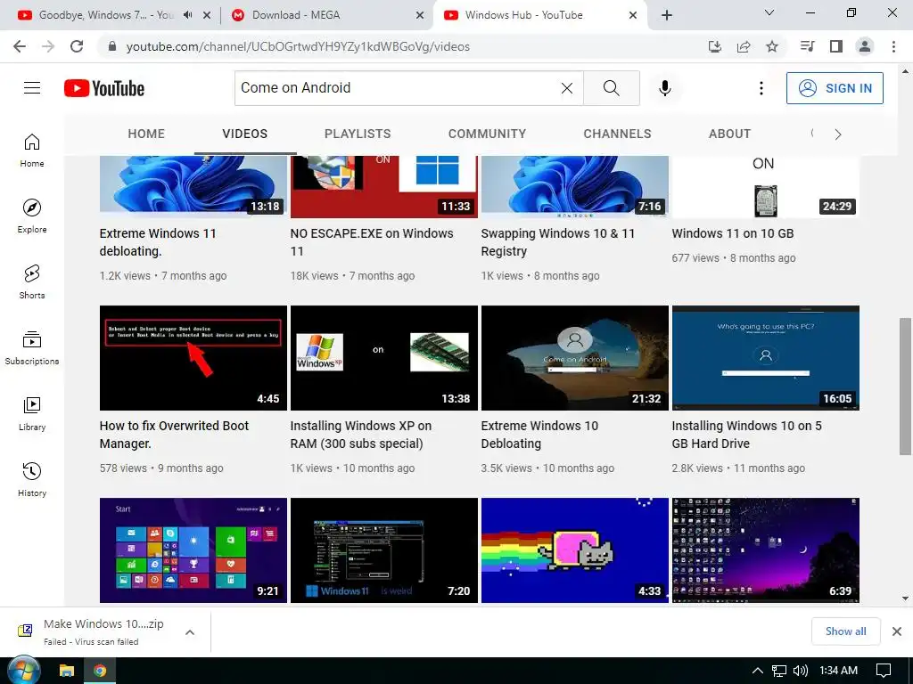Viewport: 913px width, 684px height.
Task: Click the SIGN IN button
Action: (x=835, y=88)
